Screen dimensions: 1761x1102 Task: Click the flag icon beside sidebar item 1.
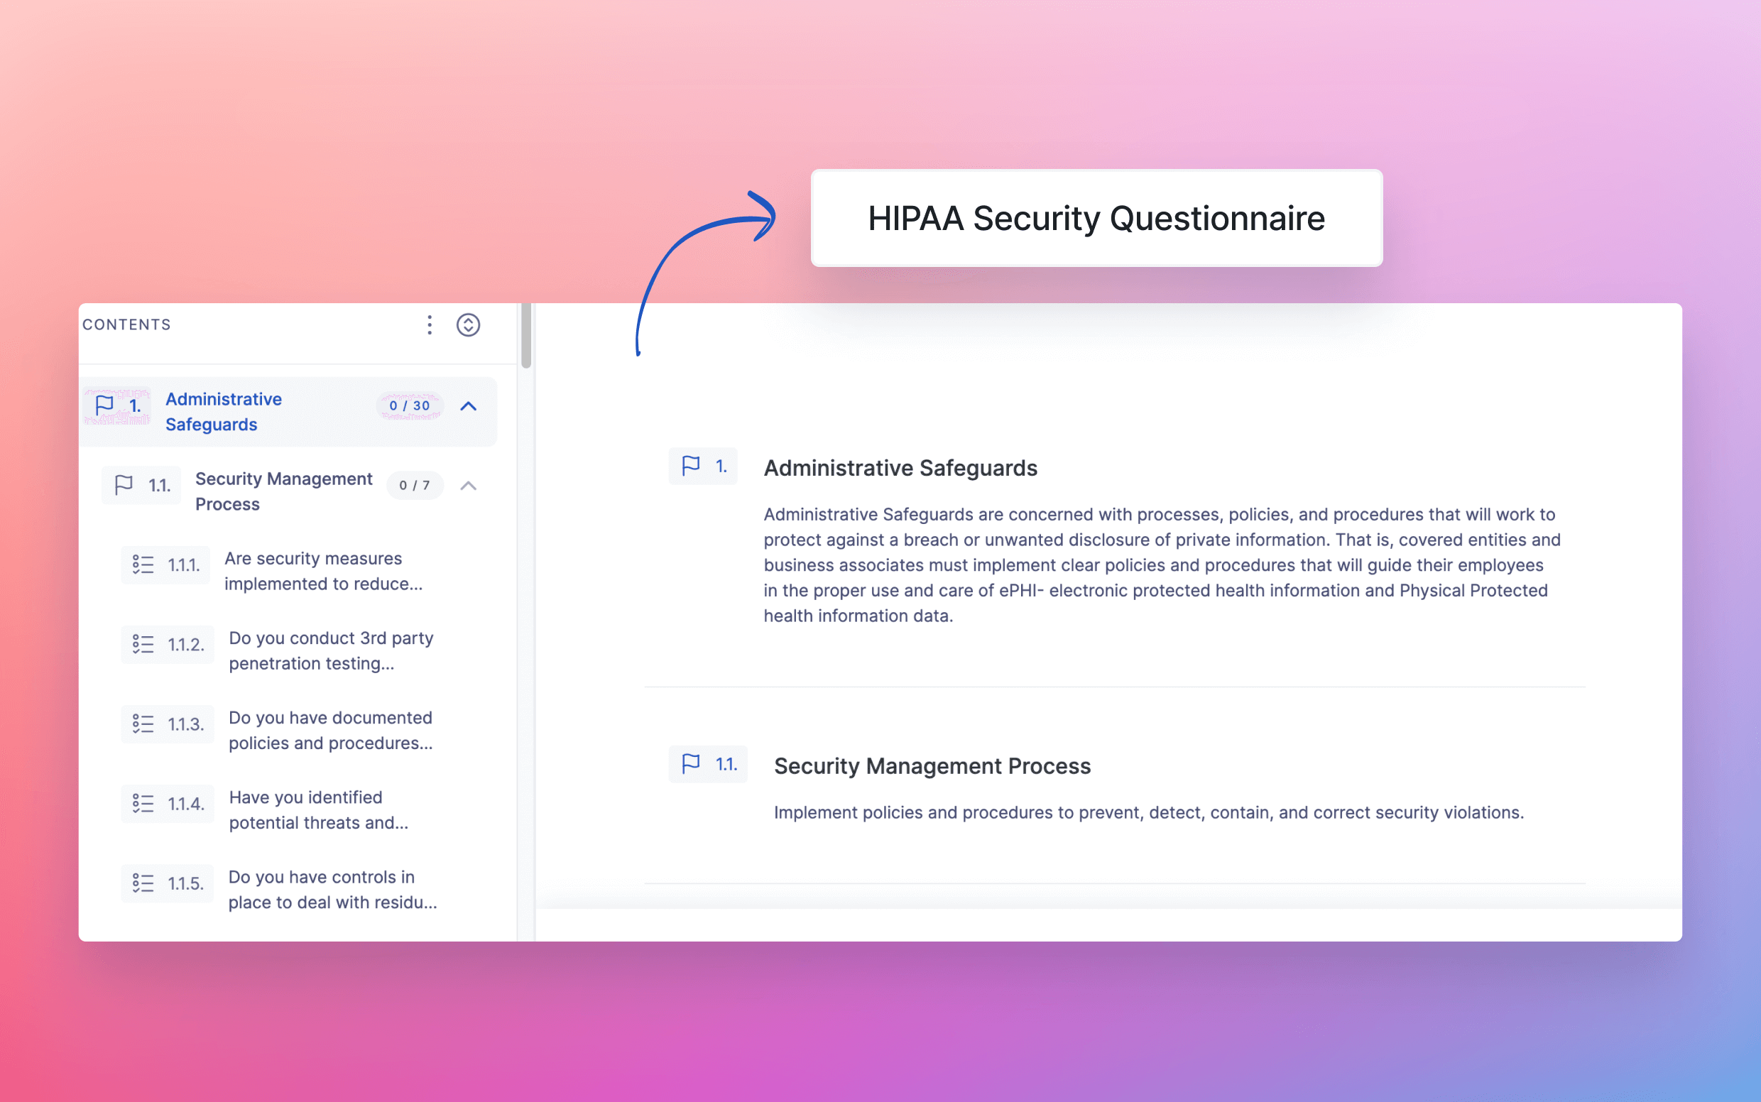(105, 405)
